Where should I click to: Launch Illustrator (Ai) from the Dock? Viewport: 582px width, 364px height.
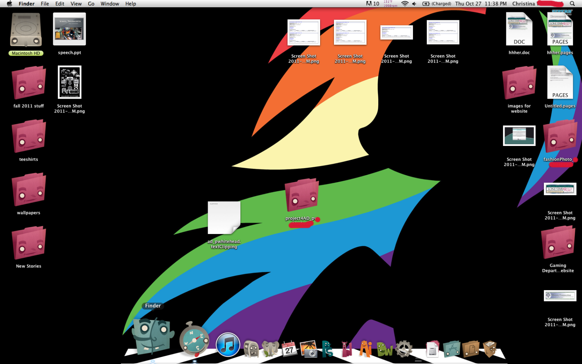click(x=366, y=349)
